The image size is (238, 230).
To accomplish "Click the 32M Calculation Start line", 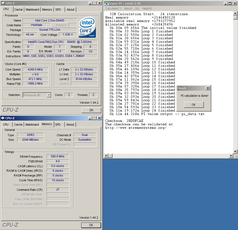I will [x=150, y=14].
